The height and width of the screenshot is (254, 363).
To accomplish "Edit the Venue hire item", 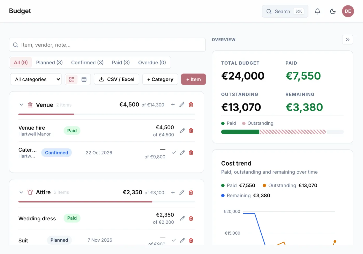I will [x=183, y=131].
